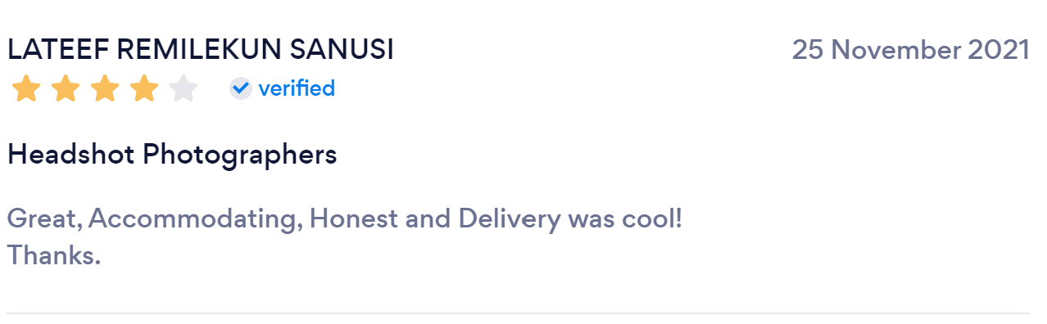Click the third gold rating star
This screenshot has width=1047, height=324.
[105, 88]
